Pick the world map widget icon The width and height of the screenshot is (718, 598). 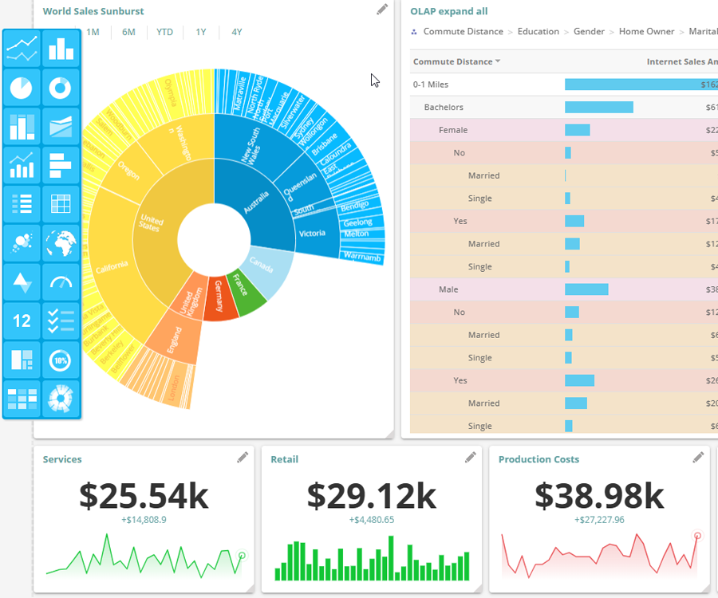61,243
